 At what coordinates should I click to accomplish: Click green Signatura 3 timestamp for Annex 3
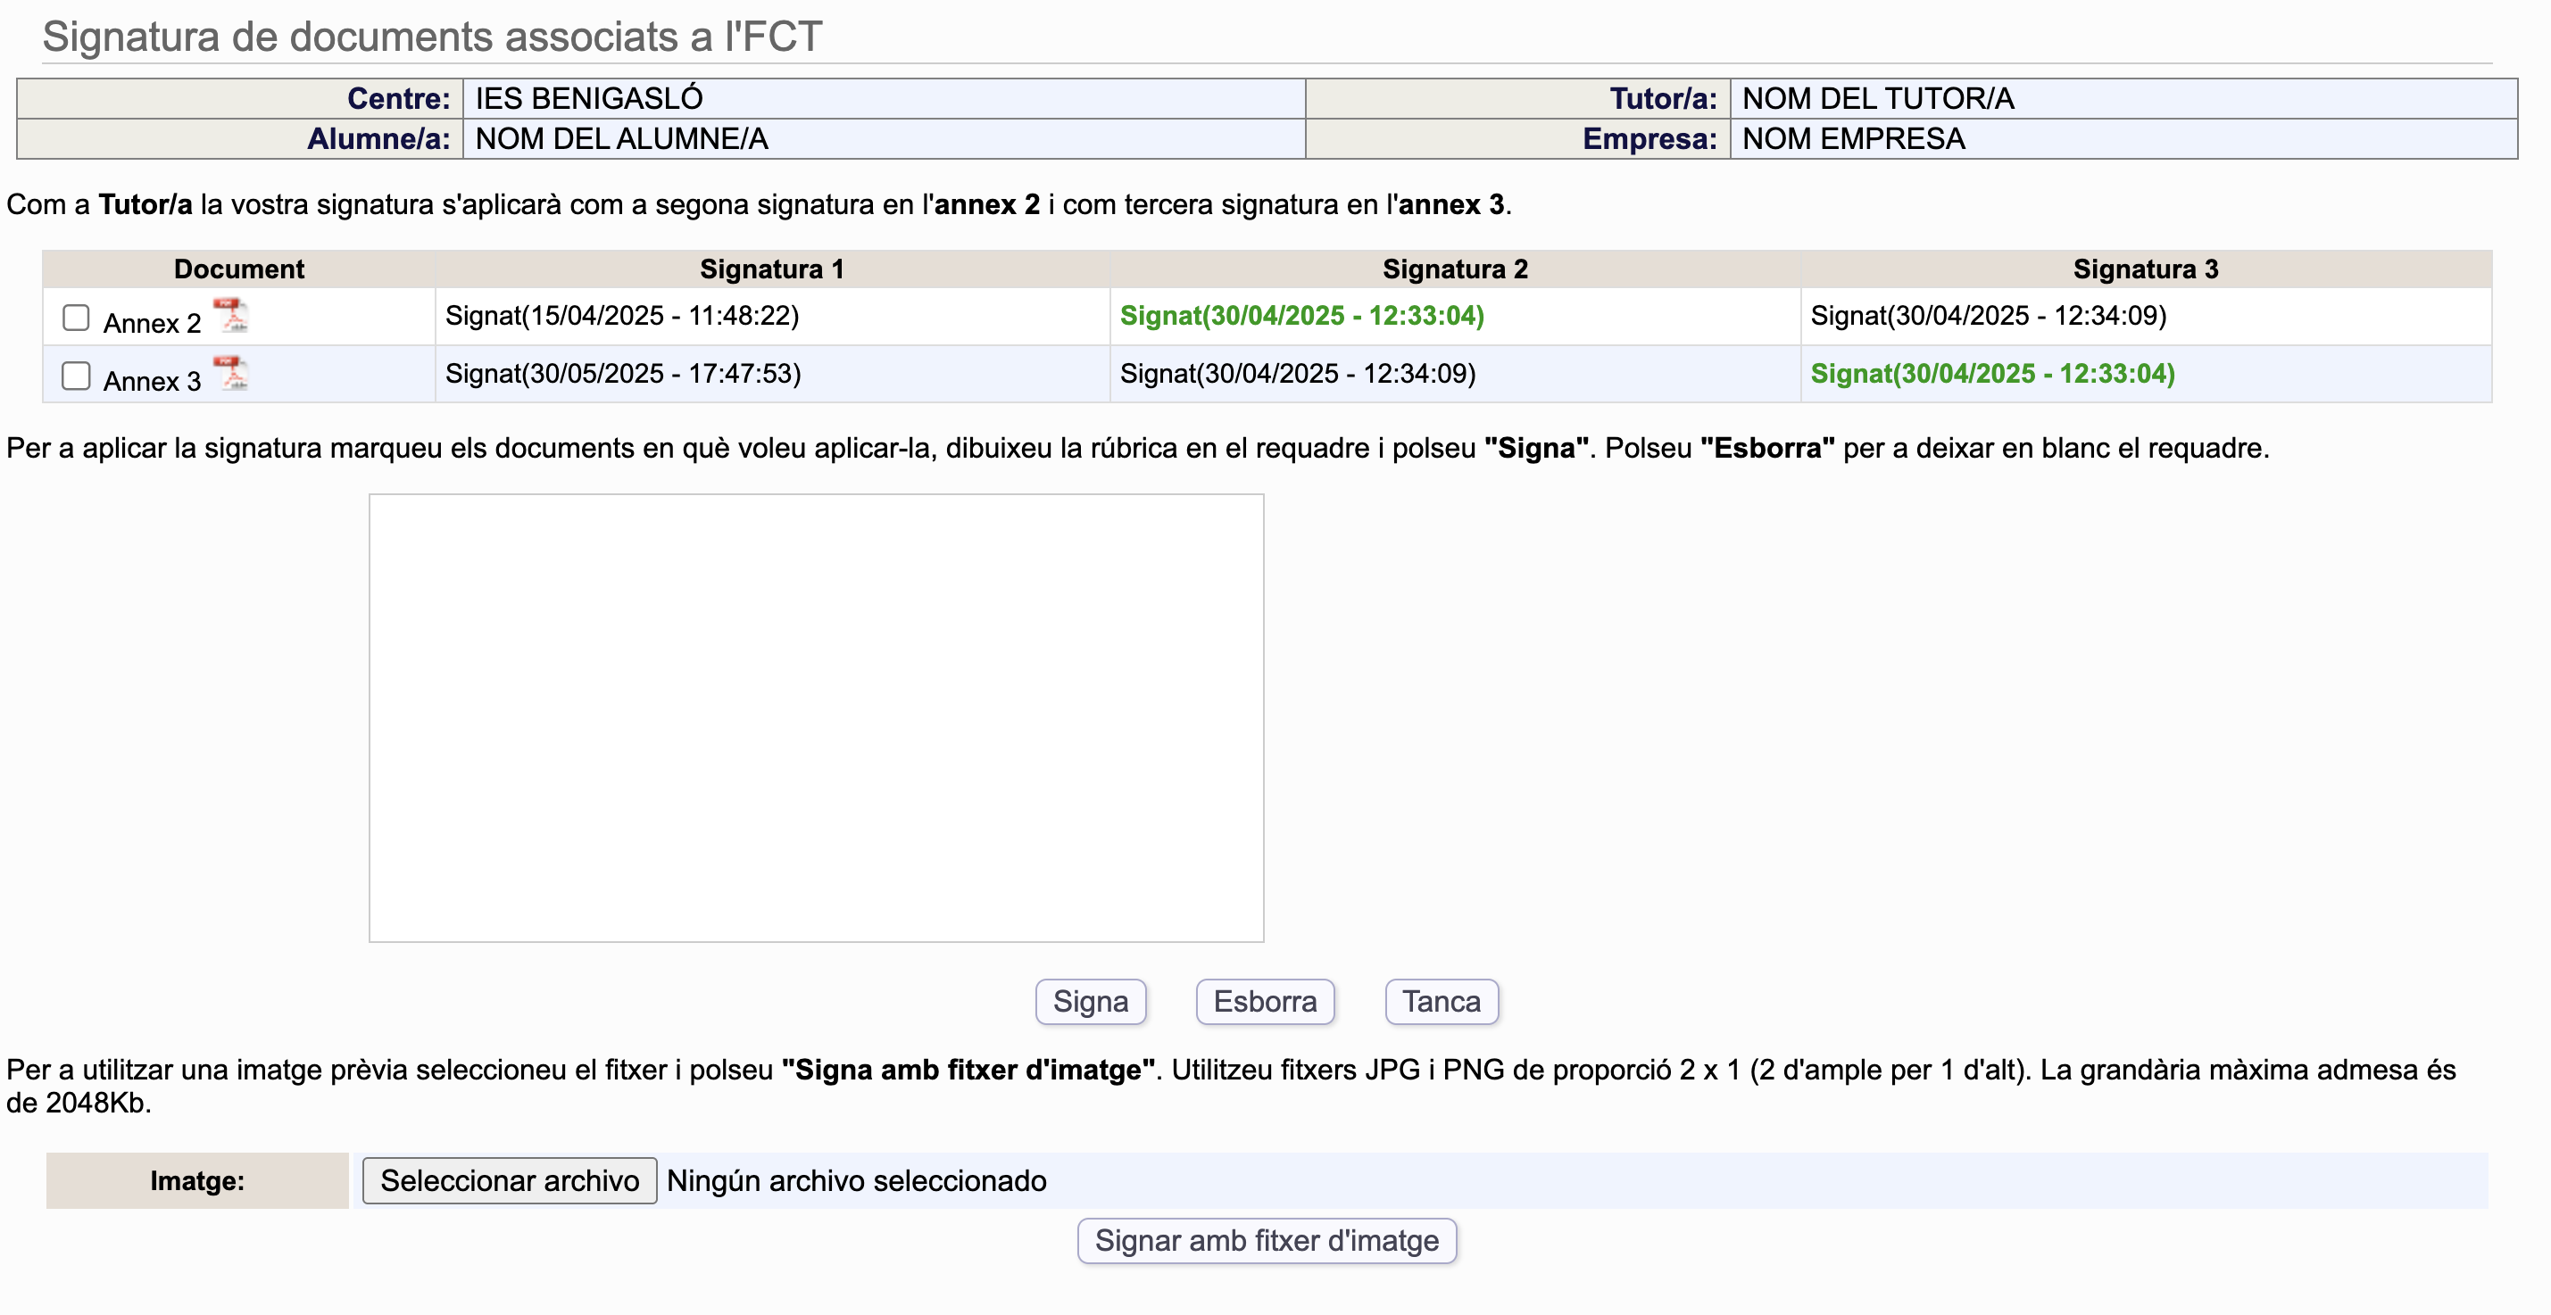(x=1991, y=374)
